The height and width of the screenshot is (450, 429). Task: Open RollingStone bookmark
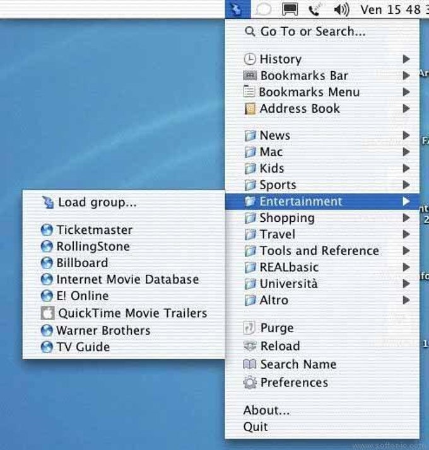click(93, 247)
